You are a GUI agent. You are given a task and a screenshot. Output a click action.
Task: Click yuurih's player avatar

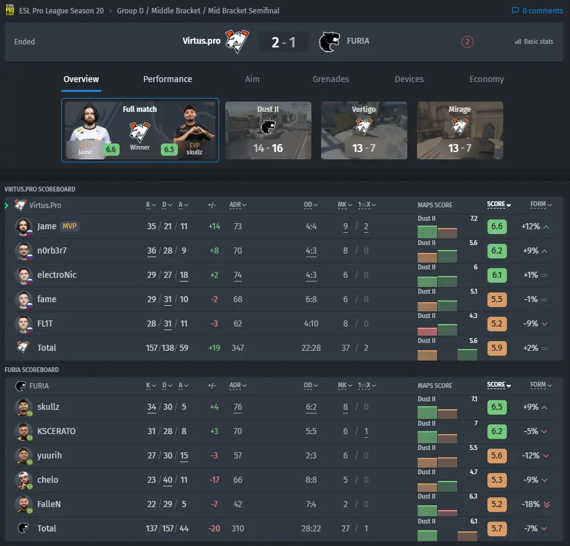(24, 456)
